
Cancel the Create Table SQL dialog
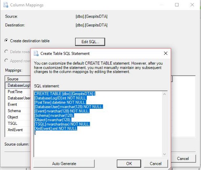156,164
